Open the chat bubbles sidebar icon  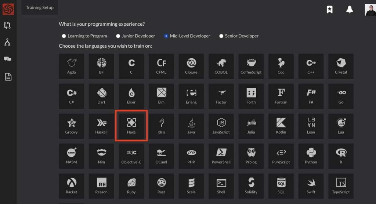[x=7, y=59]
